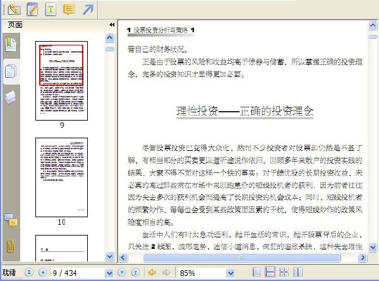
Task: Collapse the 页面 navigation panel
Action: click(112, 25)
